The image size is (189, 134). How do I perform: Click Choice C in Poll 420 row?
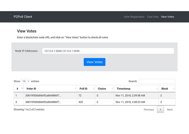(x=98, y=102)
